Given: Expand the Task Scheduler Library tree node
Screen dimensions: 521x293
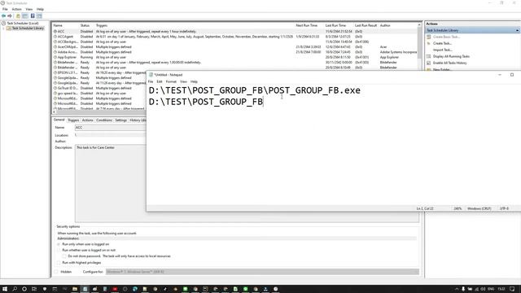Looking at the screenshot, I should point(4,28).
